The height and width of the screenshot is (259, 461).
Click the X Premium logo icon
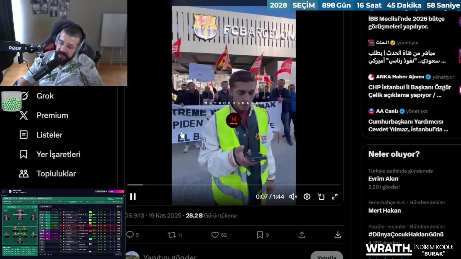[24, 115]
